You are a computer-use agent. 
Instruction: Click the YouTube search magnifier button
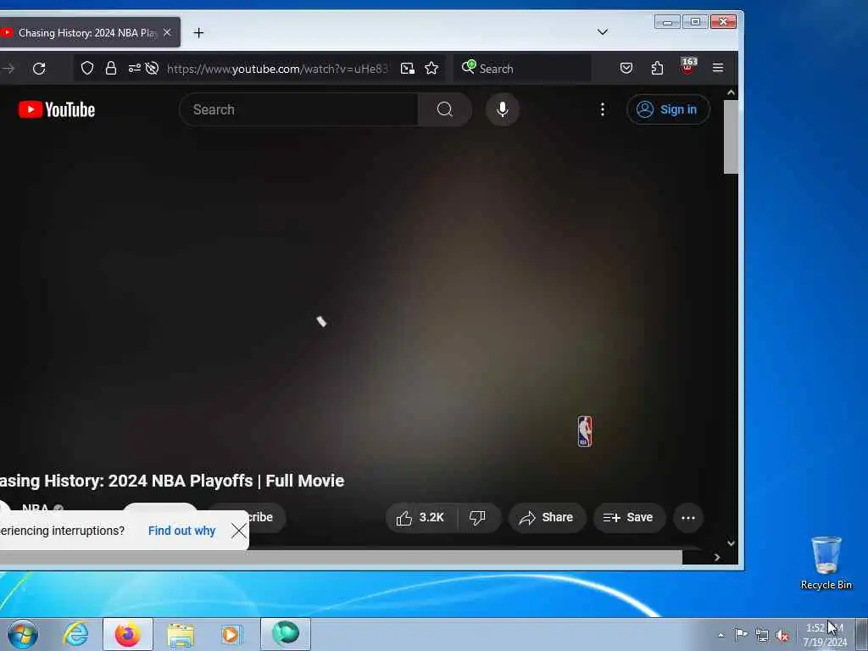click(x=445, y=109)
